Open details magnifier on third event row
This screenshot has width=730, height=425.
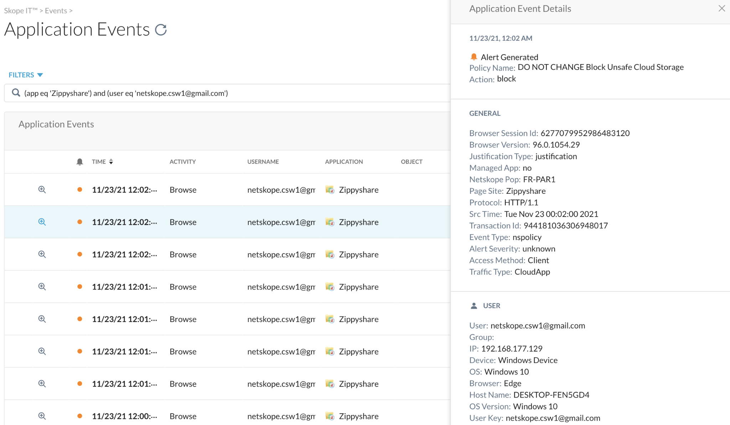[x=42, y=254]
